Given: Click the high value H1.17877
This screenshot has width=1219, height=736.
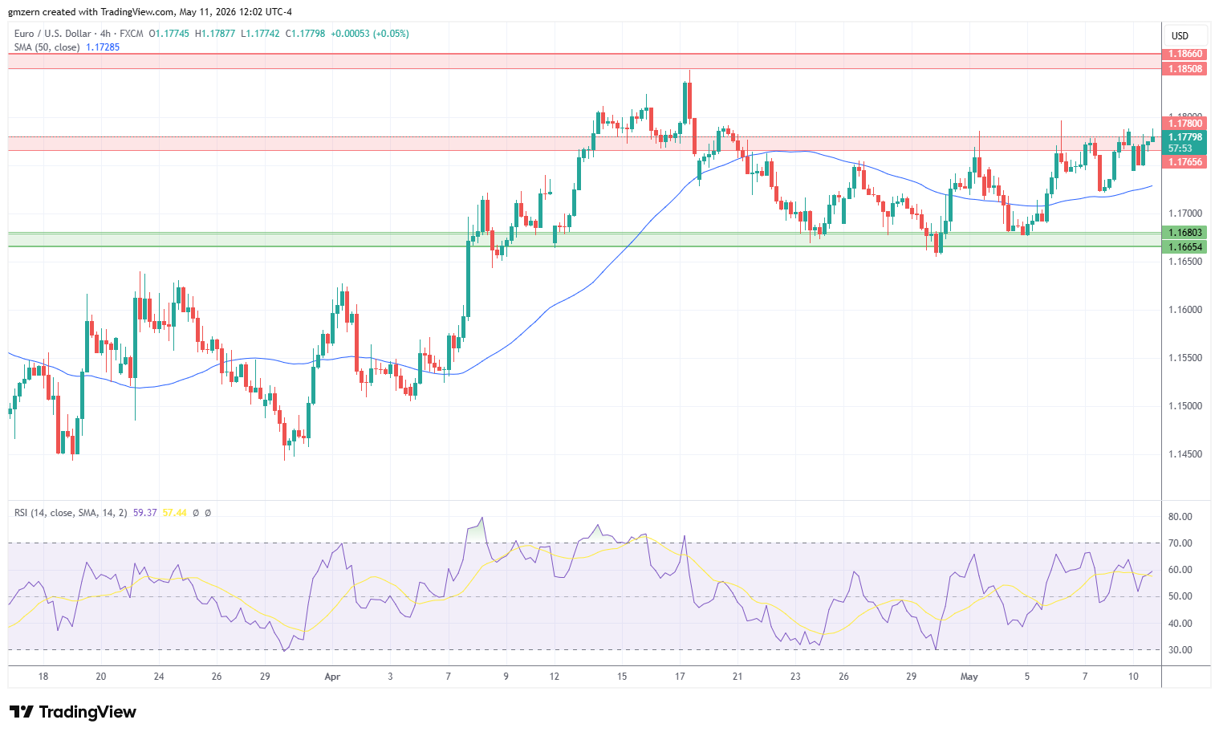Looking at the screenshot, I should [215, 34].
